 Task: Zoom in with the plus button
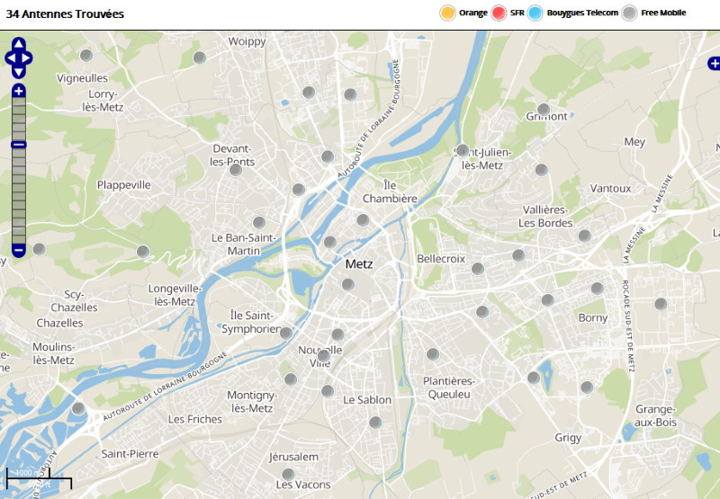point(18,91)
